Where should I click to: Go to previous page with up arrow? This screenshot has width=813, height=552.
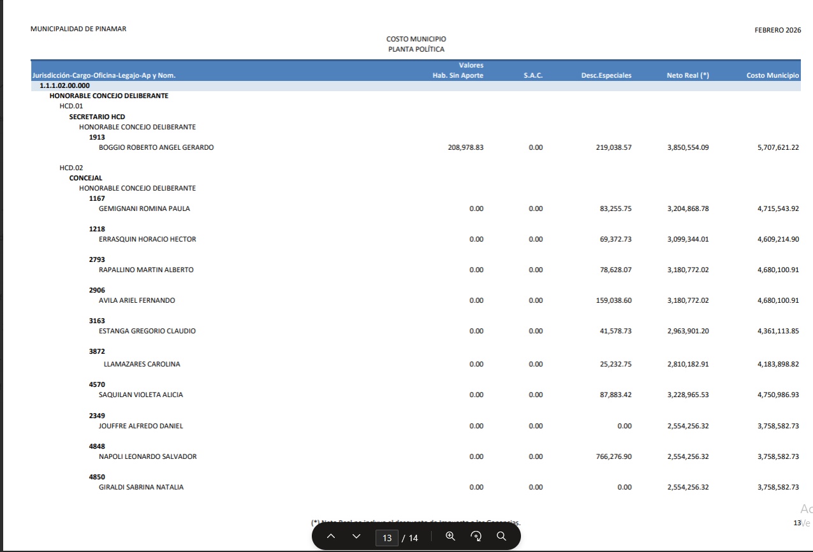click(330, 537)
